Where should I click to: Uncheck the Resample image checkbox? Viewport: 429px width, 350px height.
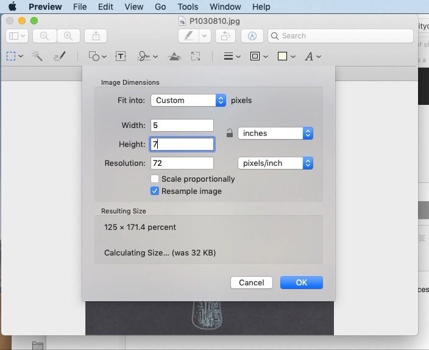coord(155,191)
